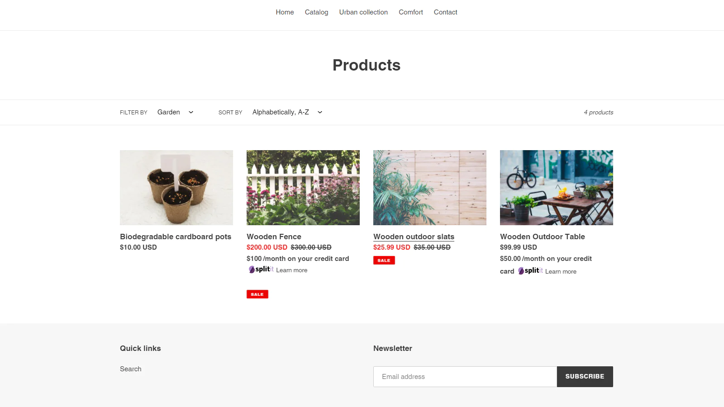Focus the Email address field
The height and width of the screenshot is (407, 724).
tap(465, 377)
